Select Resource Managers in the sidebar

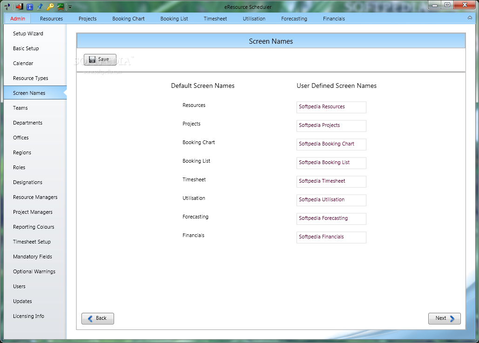point(35,197)
